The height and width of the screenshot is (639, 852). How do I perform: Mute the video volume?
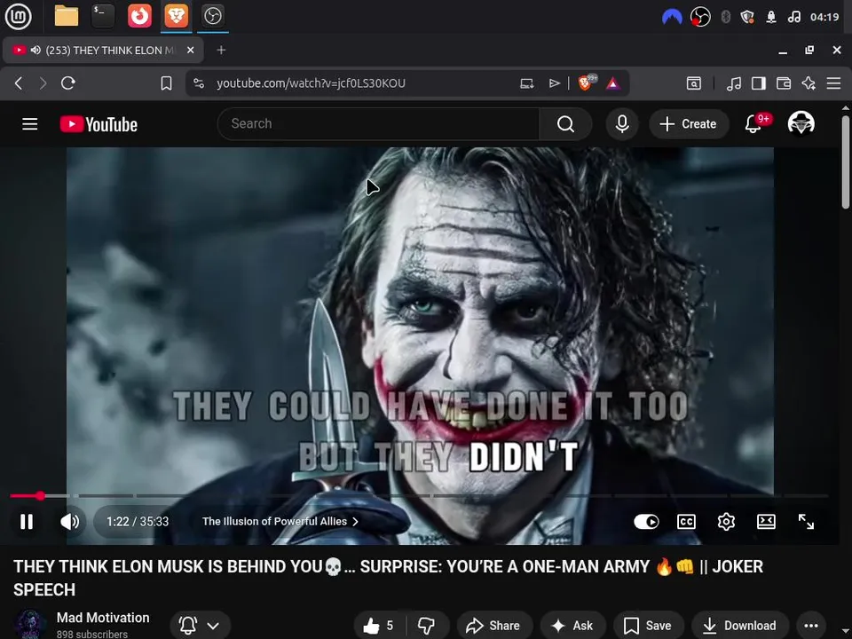(x=69, y=522)
